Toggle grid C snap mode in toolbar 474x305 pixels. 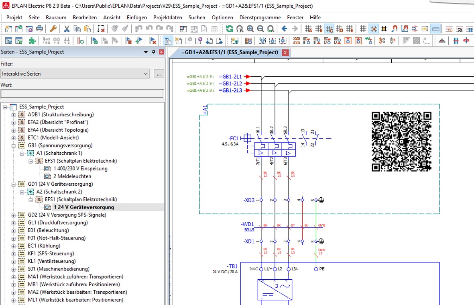[330, 29]
